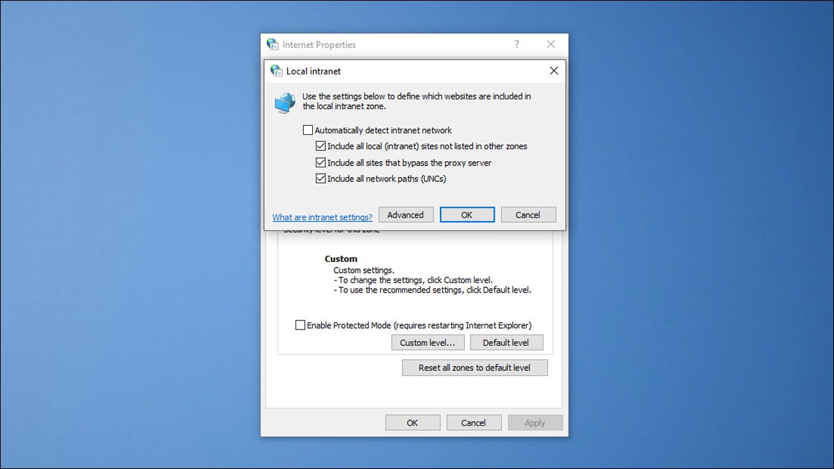Click the Internet Properties globe title icon
Image resolution: width=834 pixels, height=469 pixels.
[273, 44]
